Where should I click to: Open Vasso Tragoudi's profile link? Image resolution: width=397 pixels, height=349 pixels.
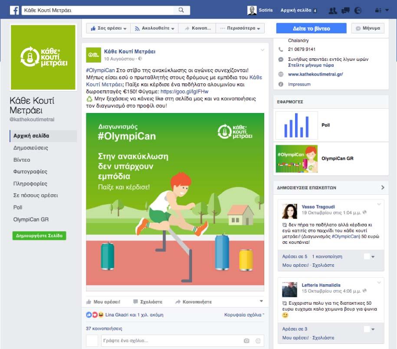point(318,207)
